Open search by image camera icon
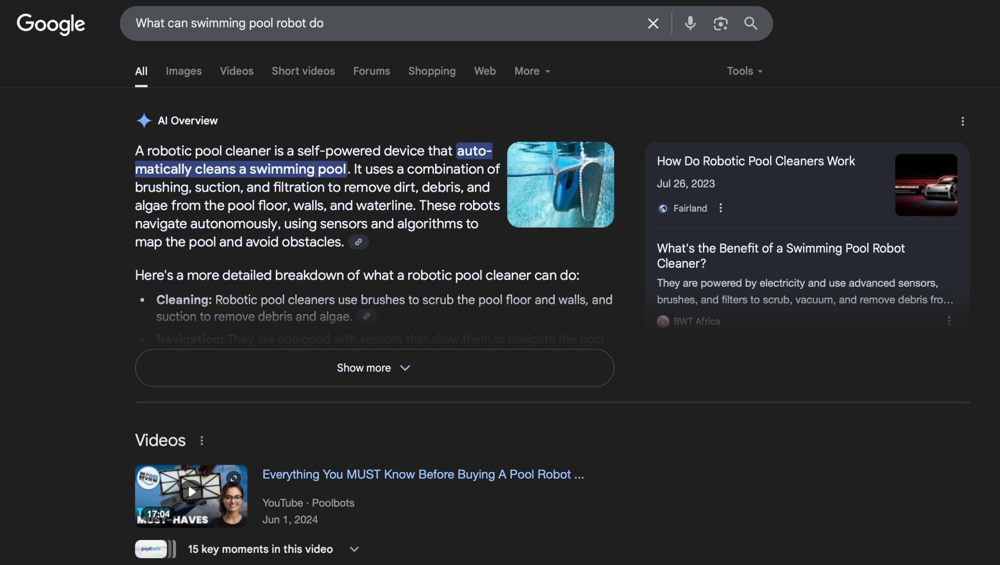 (720, 23)
